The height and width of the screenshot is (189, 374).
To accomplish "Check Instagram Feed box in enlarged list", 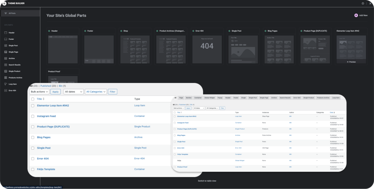I will tap(33, 116).
